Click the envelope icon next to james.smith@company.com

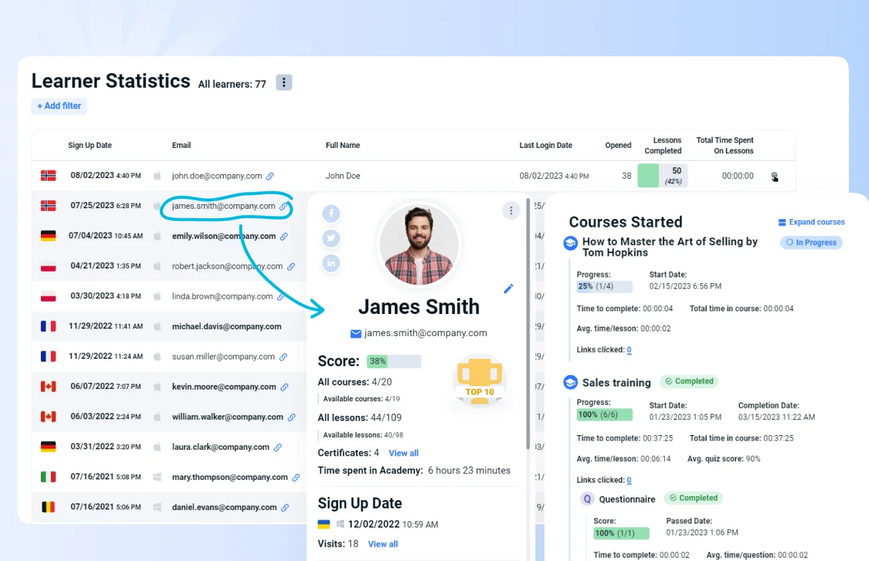pos(355,333)
